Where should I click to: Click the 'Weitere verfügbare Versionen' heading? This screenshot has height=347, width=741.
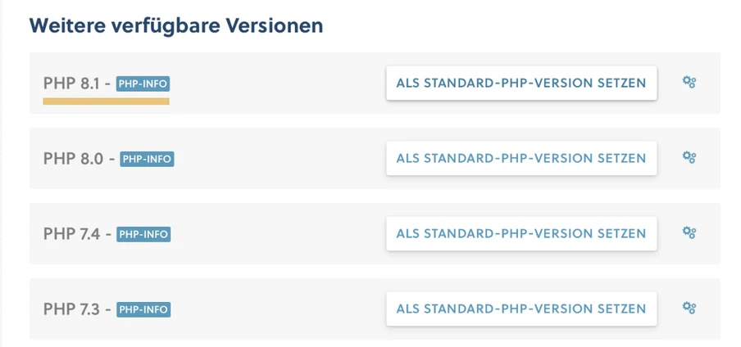[176, 25]
